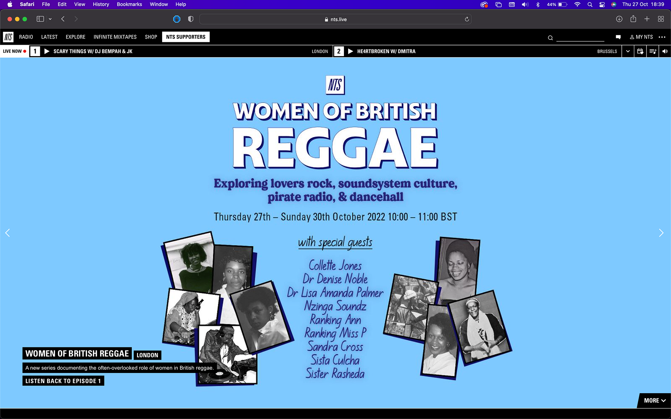Toggle the player volume speaker icon
The image size is (671, 419).
(665, 51)
